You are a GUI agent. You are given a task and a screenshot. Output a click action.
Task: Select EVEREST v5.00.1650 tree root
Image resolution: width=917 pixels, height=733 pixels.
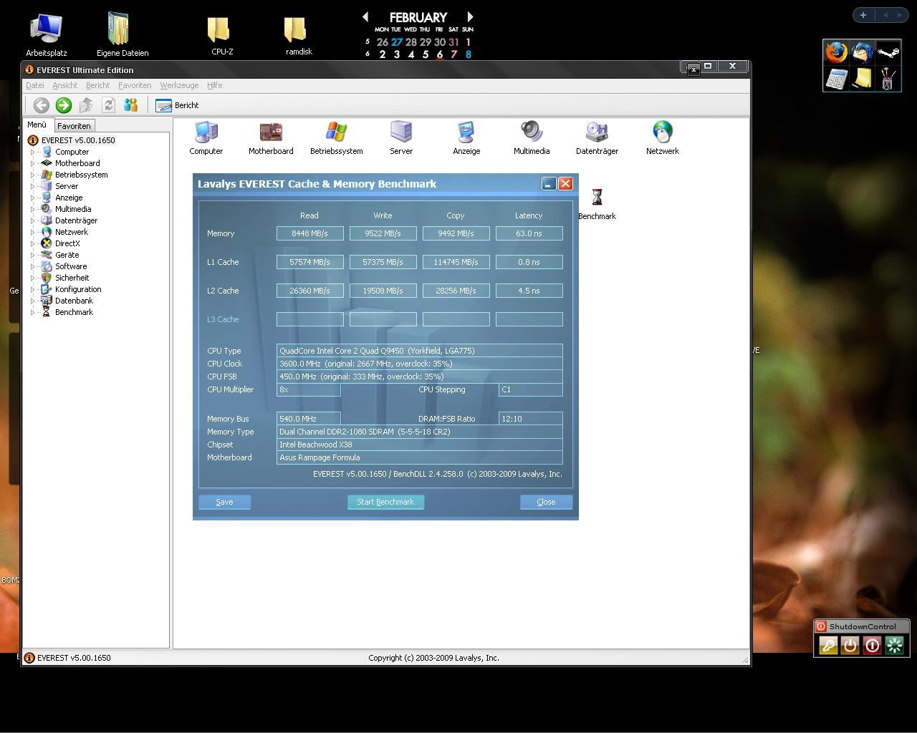[77, 140]
